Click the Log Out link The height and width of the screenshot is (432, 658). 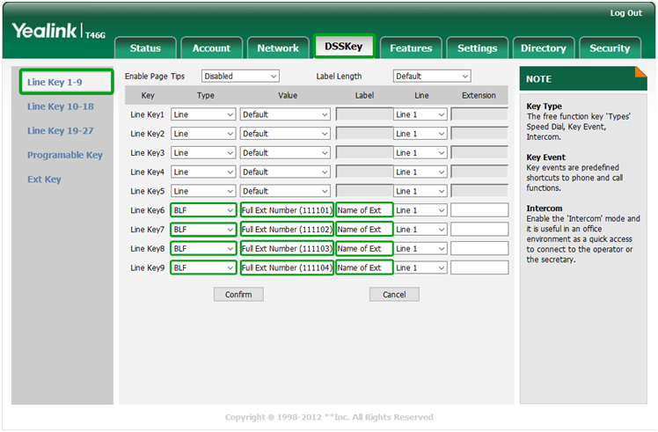coord(625,13)
